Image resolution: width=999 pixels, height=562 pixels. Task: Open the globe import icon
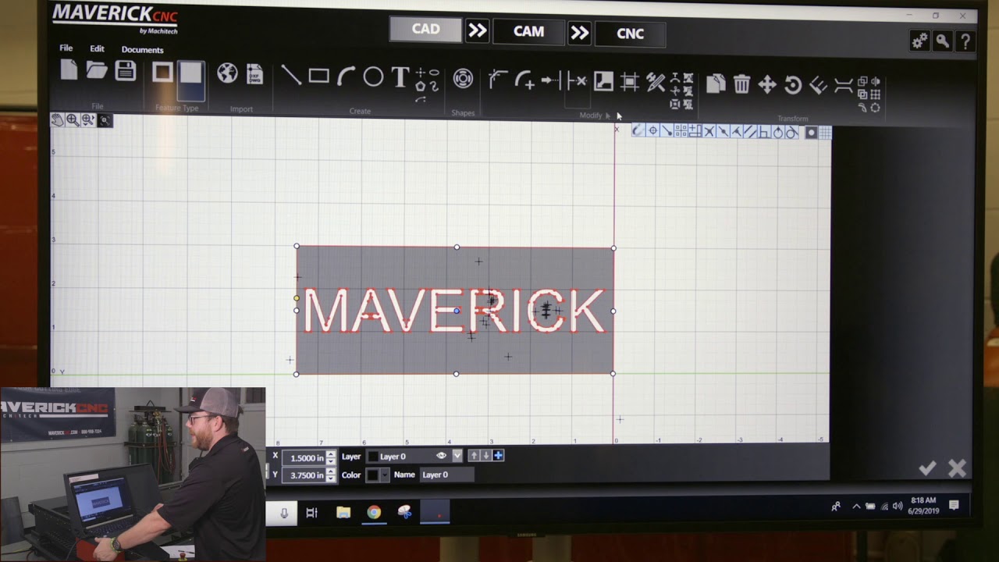coord(227,73)
